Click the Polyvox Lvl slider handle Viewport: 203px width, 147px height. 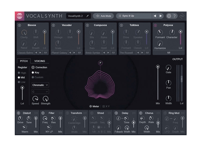[180, 32]
